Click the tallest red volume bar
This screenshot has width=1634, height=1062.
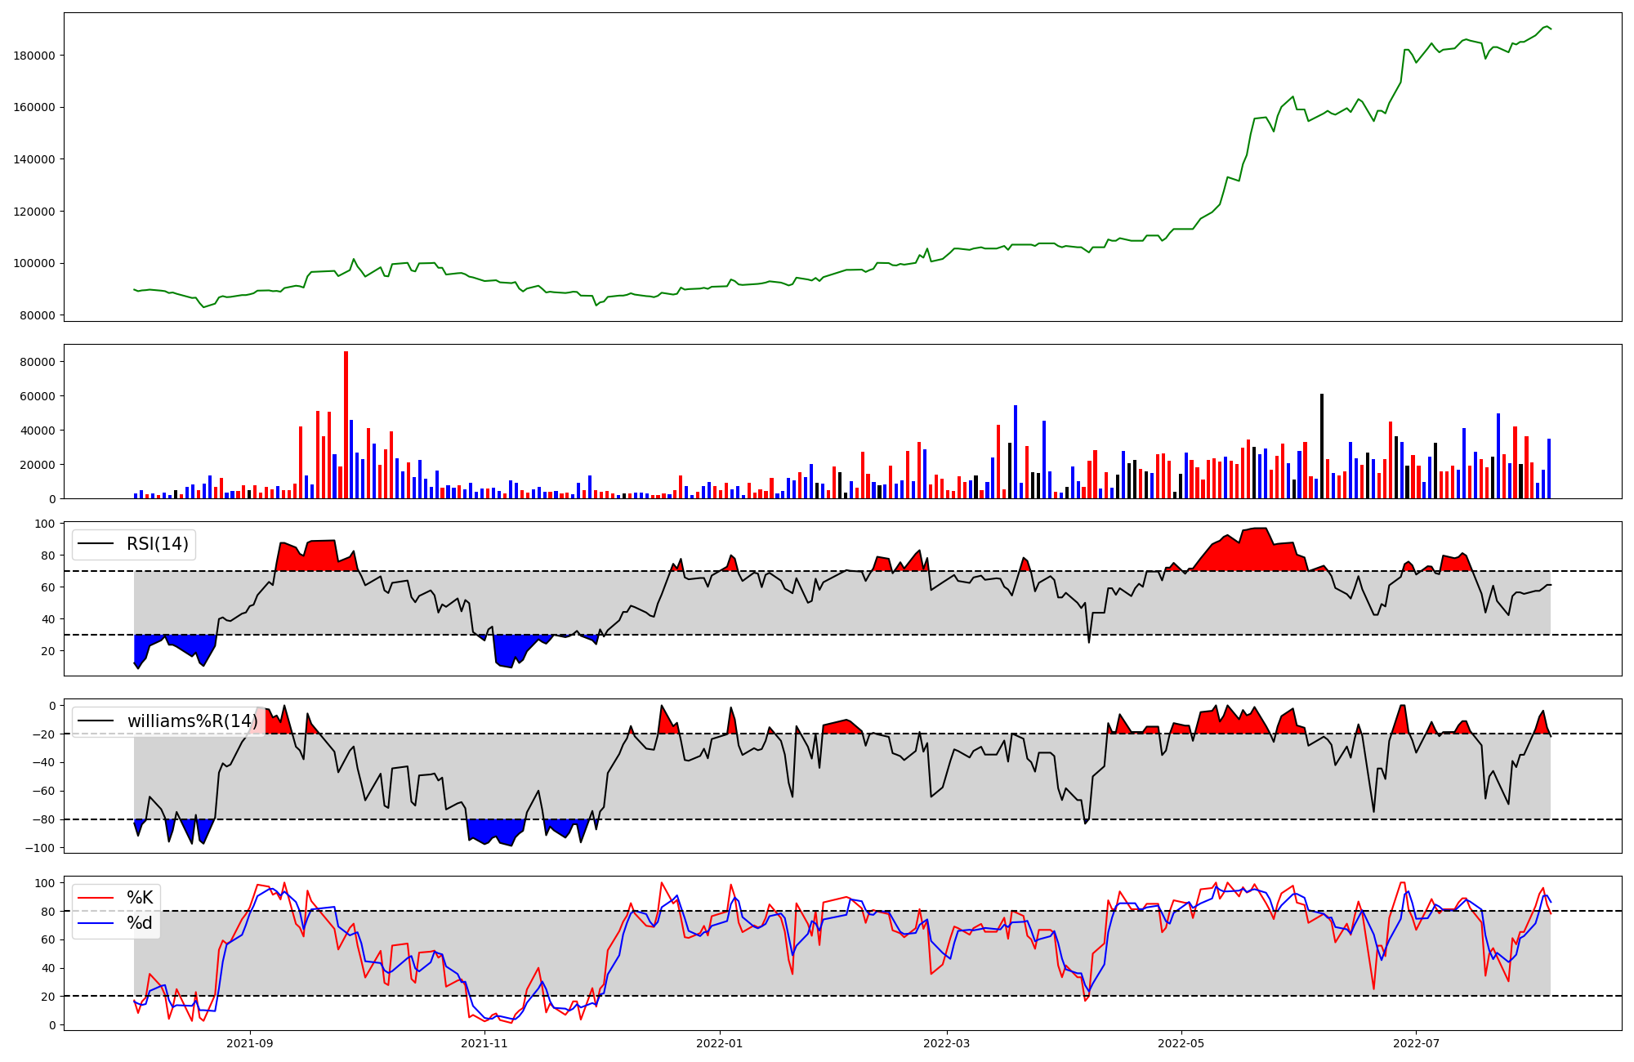(346, 425)
